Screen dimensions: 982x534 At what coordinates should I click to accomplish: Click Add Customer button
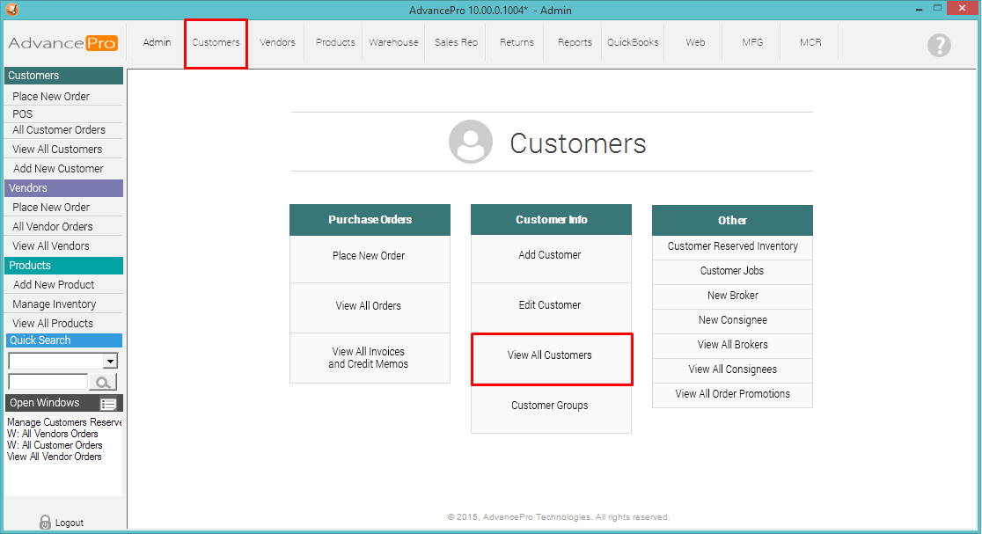(550, 255)
